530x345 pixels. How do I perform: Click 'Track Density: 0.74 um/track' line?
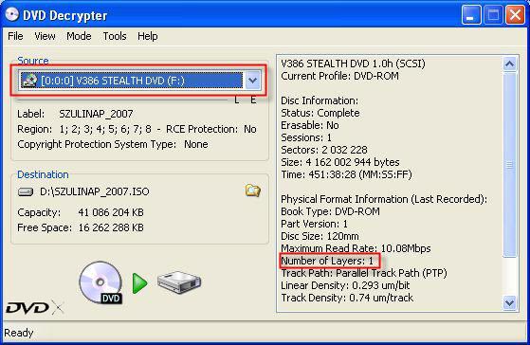pos(347,298)
